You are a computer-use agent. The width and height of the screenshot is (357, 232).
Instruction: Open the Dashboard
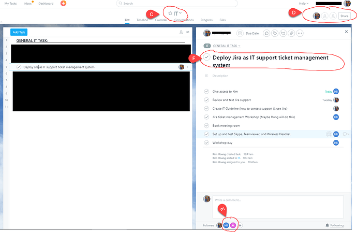[x=46, y=4]
